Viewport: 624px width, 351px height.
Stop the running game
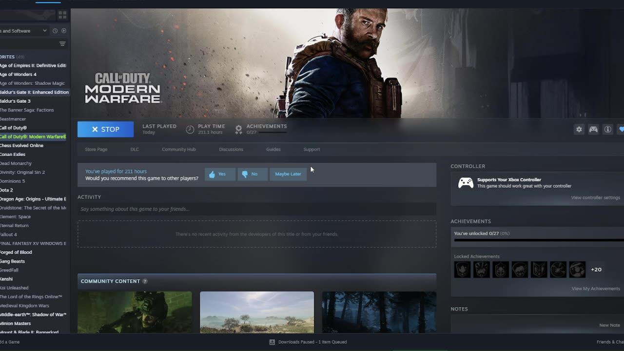point(105,129)
